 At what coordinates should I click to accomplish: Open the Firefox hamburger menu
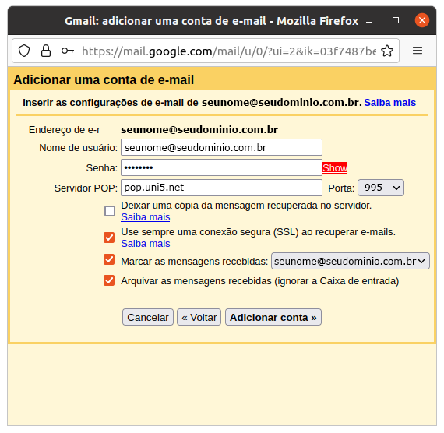tap(418, 51)
